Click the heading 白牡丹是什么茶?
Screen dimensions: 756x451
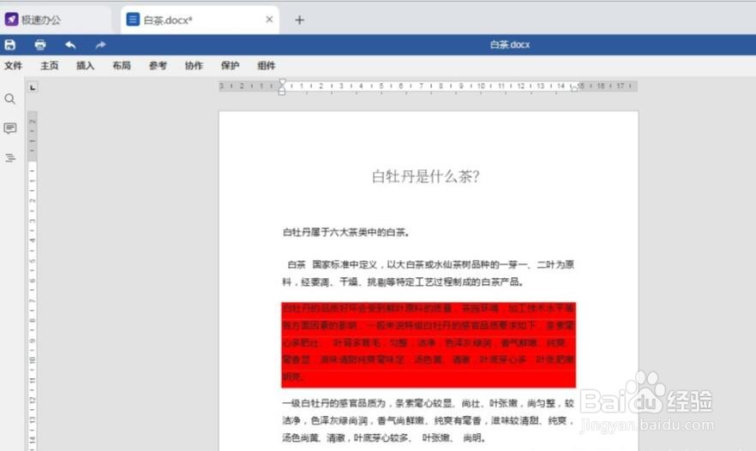(426, 176)
